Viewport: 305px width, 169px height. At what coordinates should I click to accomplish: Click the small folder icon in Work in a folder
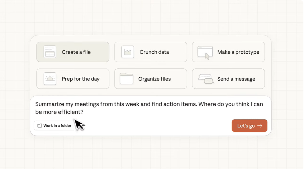(39, 126)
